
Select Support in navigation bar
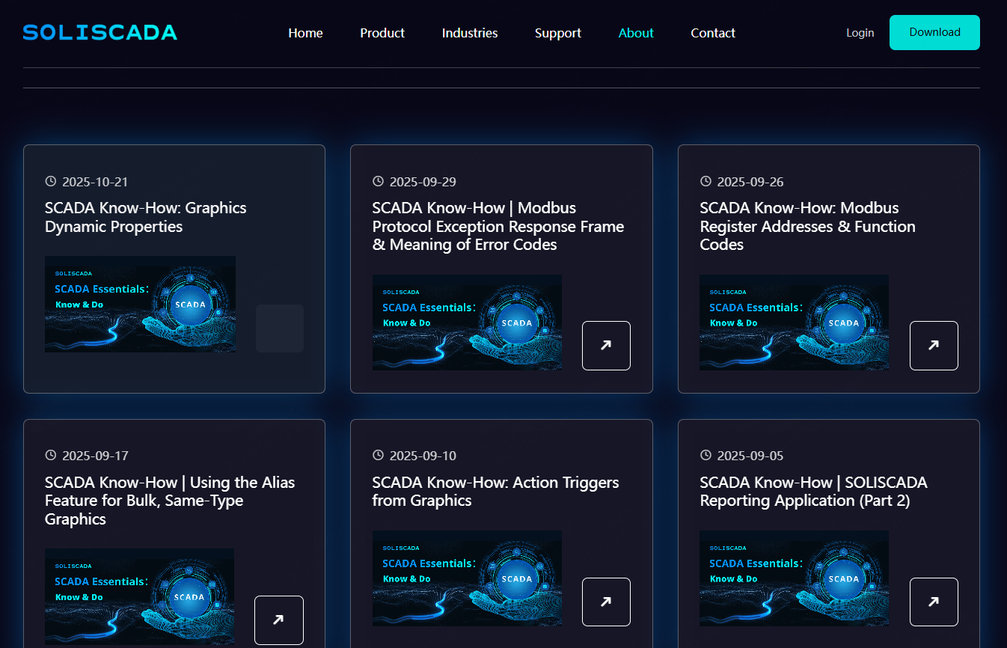click(x=557, y=33)
